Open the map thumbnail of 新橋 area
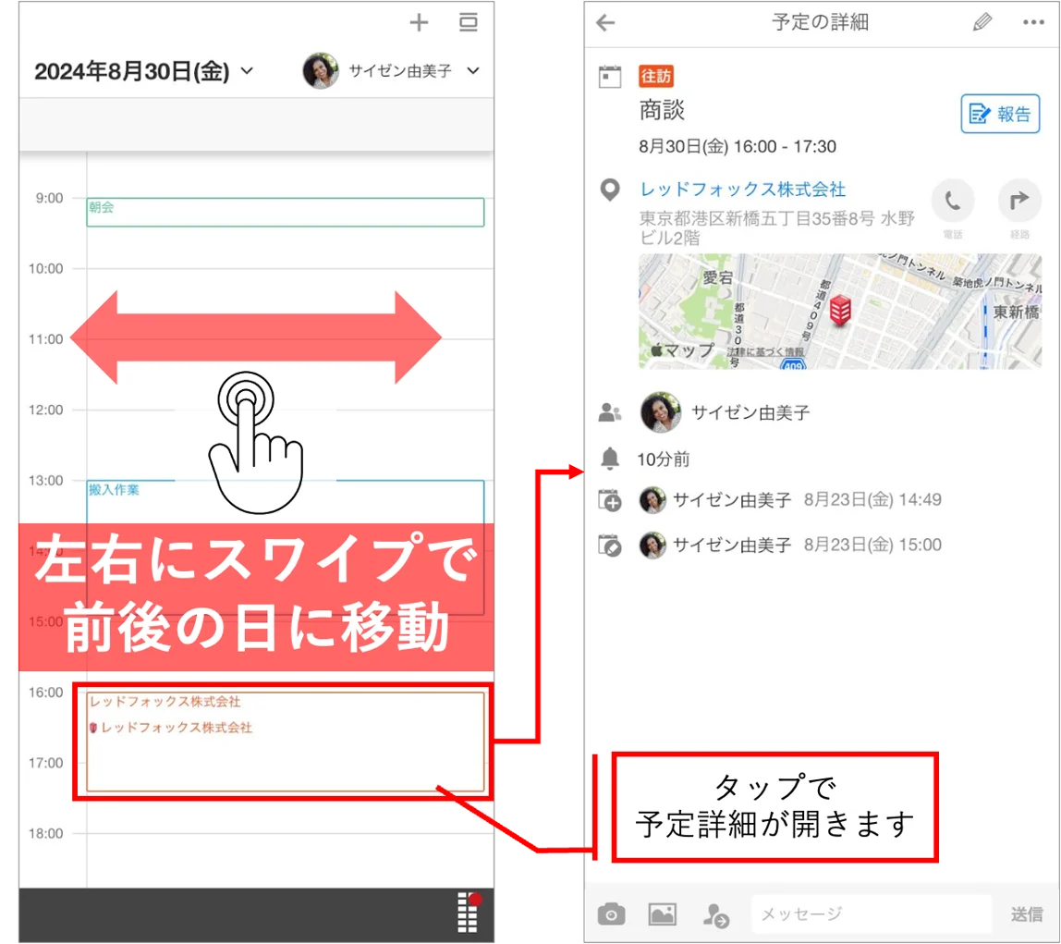This screenshot has height=944, width=1061. click(840, 312)
